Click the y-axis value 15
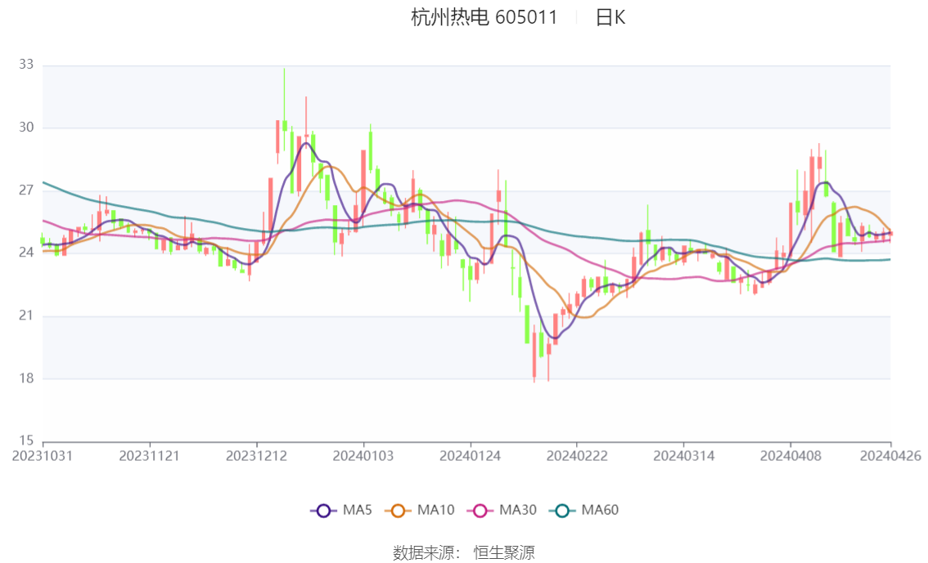The height and width of the screenshot is (563, 928). (26, 440)
